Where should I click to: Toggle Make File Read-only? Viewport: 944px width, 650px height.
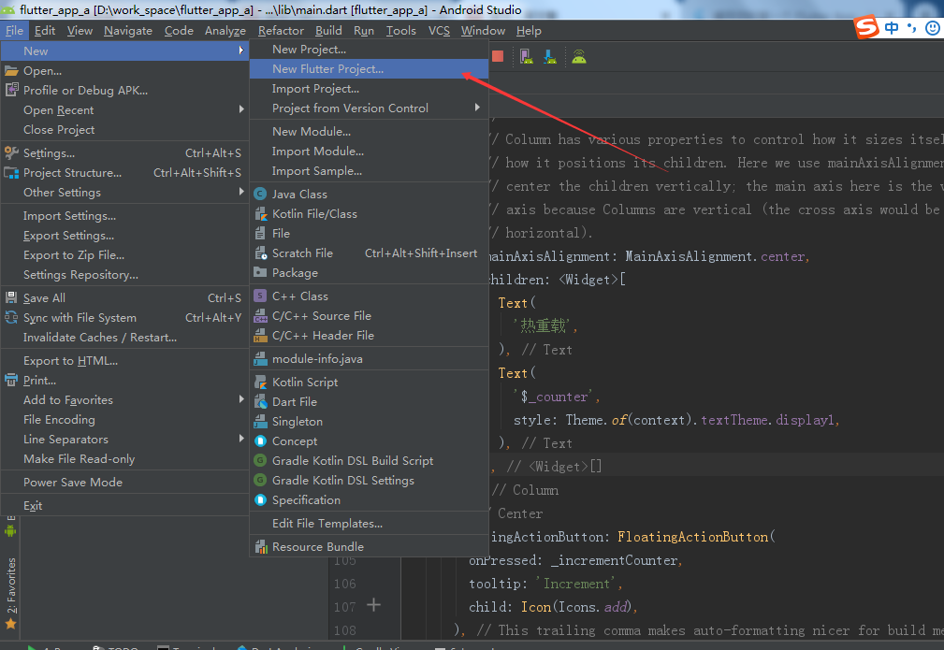pyautogui.click(x=124, y=458)
